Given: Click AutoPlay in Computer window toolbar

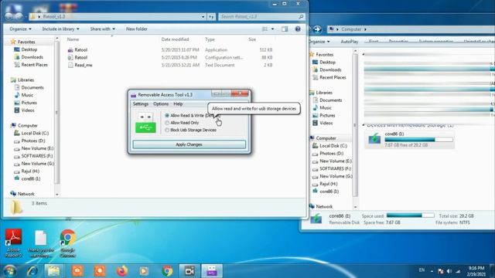Looking at the screenshot, I should tap(349, 42).
